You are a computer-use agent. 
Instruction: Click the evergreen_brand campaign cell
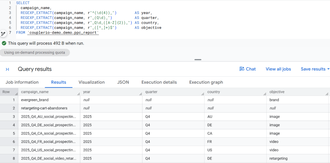coord(49,100)
